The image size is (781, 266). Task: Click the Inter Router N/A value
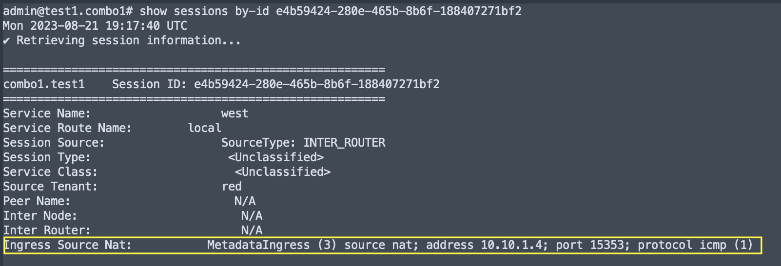click(x=252, y=230)
